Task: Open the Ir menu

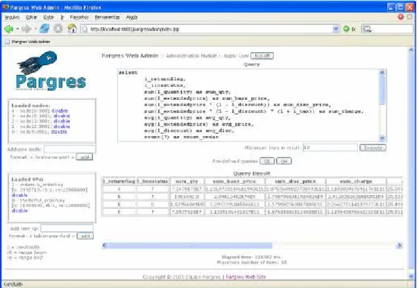Action: coord(62,17)
